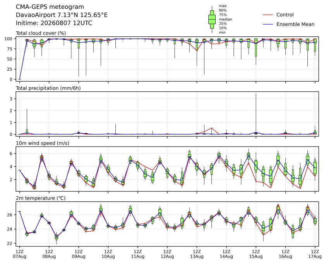Click the '12Z 17Aug' x-axis label
The height and width of the screenshot is (263, 326).
[315, 254]
